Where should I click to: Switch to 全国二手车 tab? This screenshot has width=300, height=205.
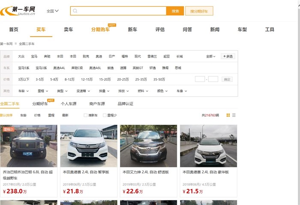click(9, 104)
